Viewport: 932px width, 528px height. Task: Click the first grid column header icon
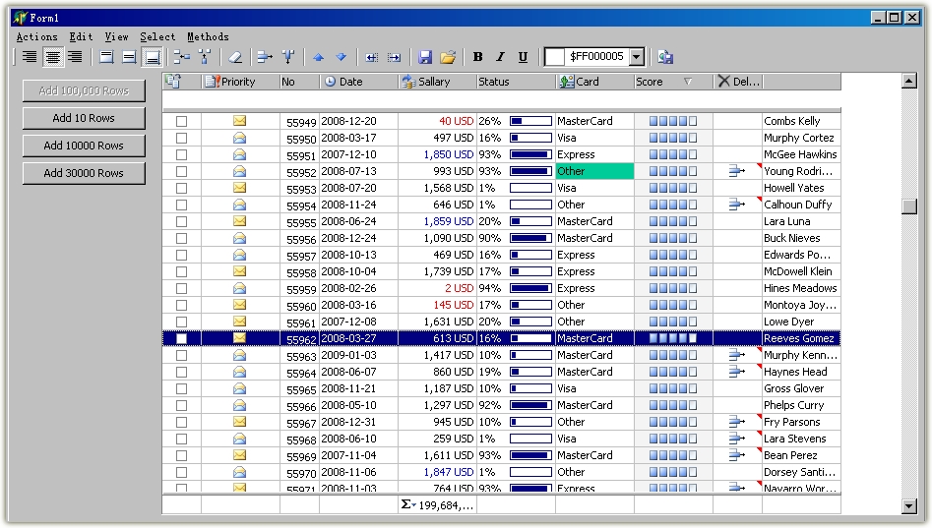pos(173,82)
